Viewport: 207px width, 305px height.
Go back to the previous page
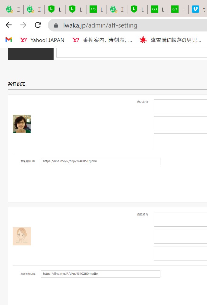click(x=9, y=25)
